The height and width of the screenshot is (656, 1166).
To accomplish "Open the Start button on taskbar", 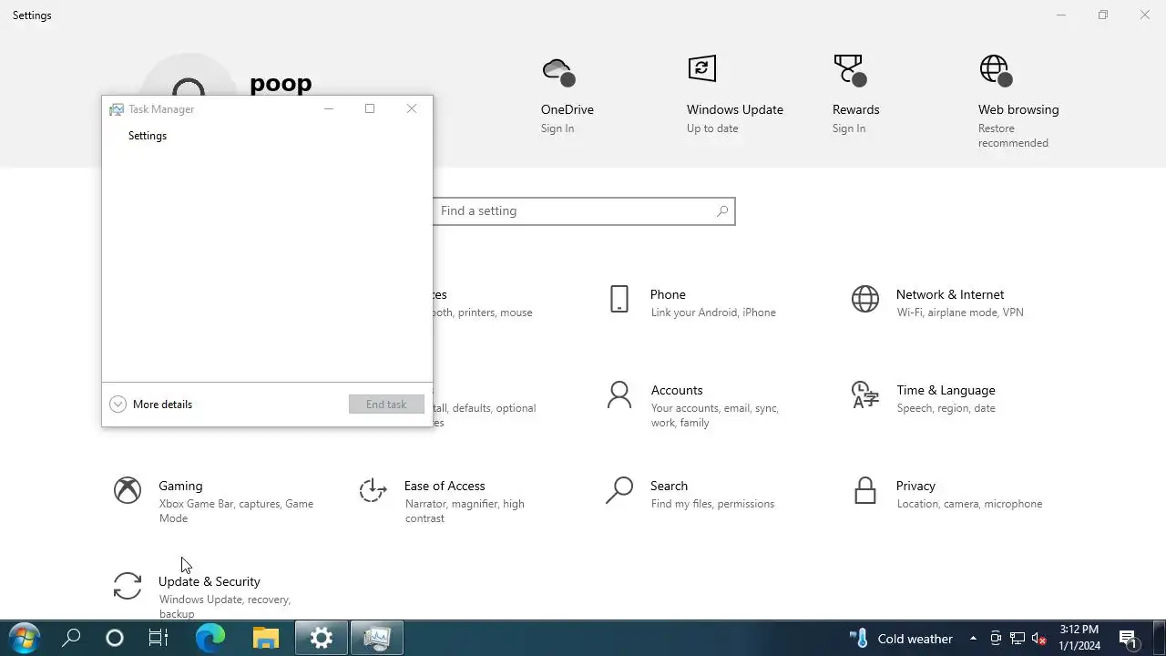I will 25,638.
